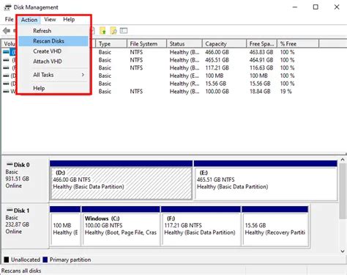Sort by % Free column header
Image resolution: width=347 pixels, height=275 pixels.
tap(298, 44)
